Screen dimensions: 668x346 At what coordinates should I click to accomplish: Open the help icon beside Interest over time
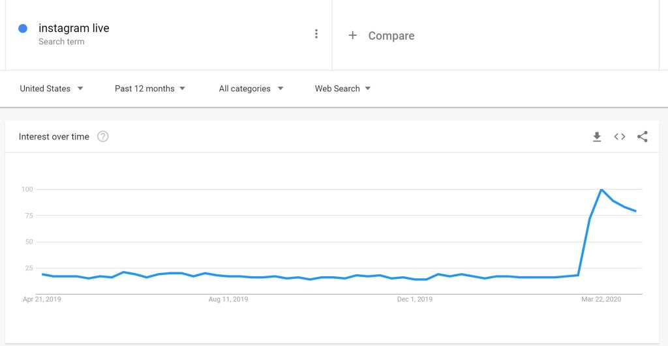pos(102,137)
